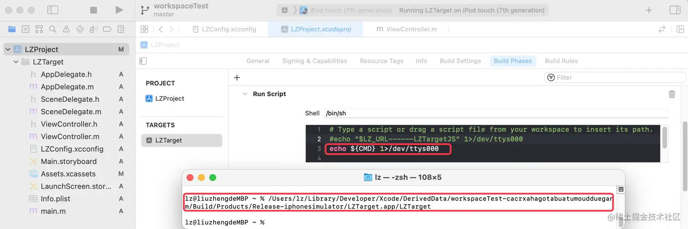The height and width of the screenshot is (229, 688).
Task: Select Assets.xcassets in navigator
Action: click(x=68, y=174)
